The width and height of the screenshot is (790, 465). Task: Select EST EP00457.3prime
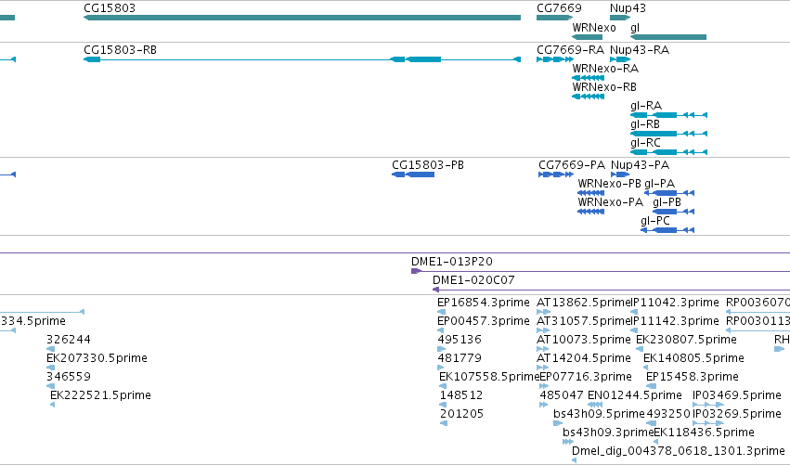[x=483, y=321]
